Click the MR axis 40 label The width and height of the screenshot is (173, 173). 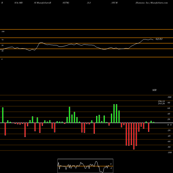point(169,114)
